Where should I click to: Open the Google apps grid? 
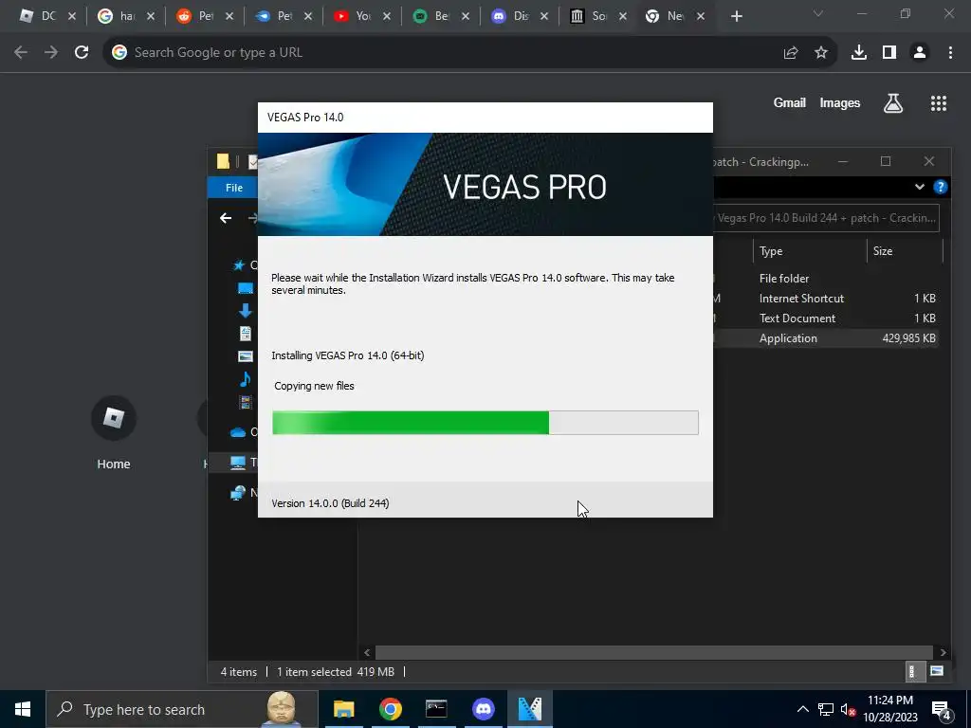click(x=939, y=103)
